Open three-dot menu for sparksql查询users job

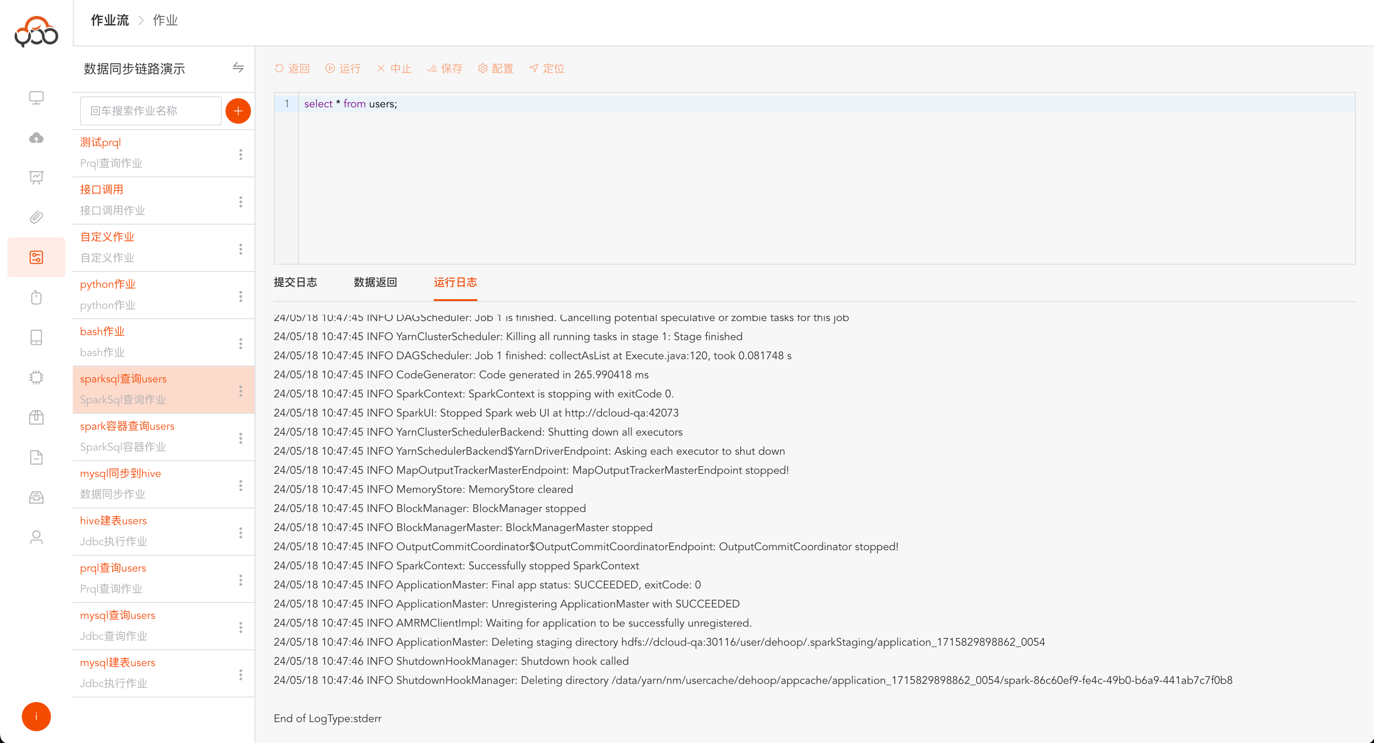tap(241, 391)
